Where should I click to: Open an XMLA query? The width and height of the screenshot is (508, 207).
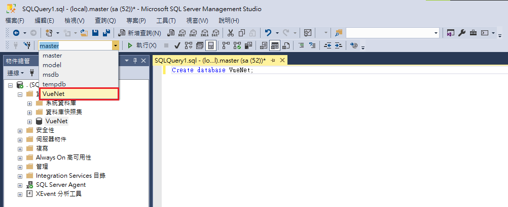204,33
